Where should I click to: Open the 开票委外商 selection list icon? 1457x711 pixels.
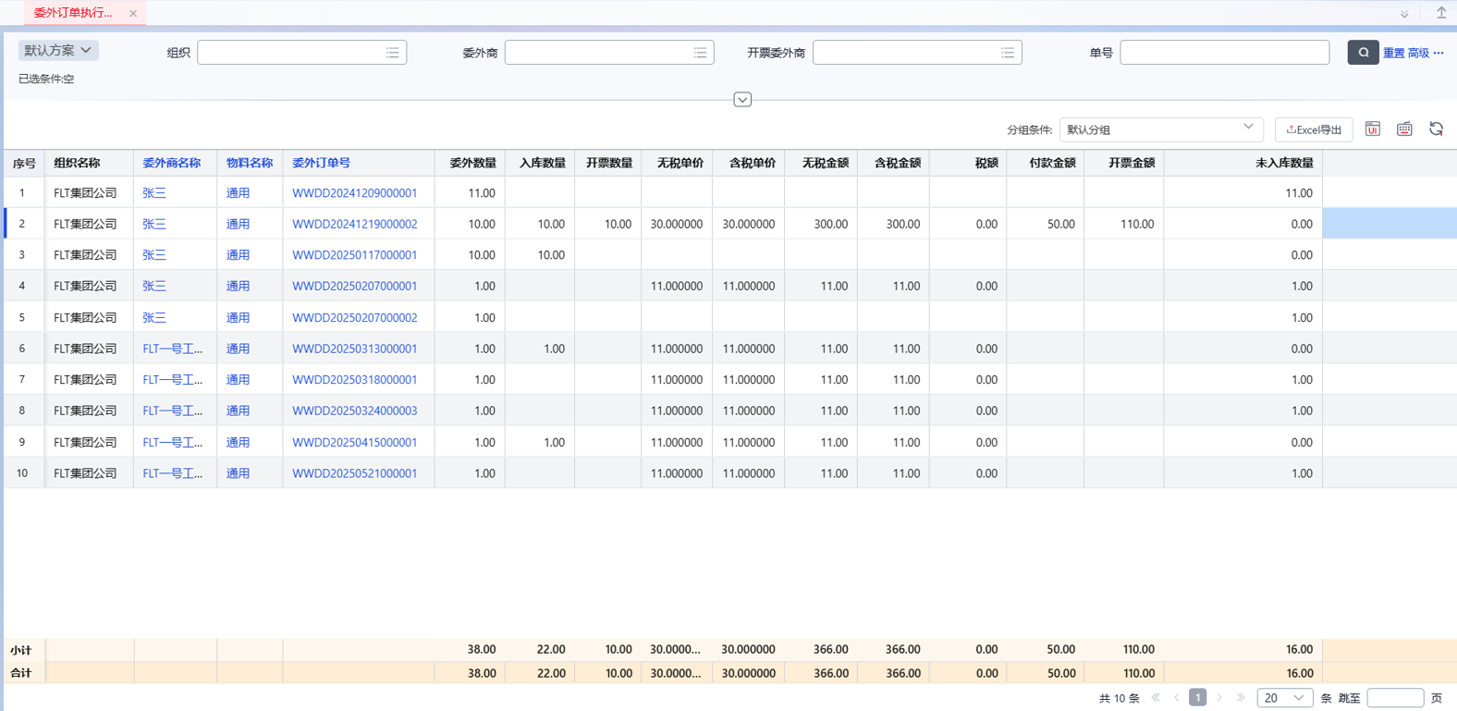coord(1008,53)
